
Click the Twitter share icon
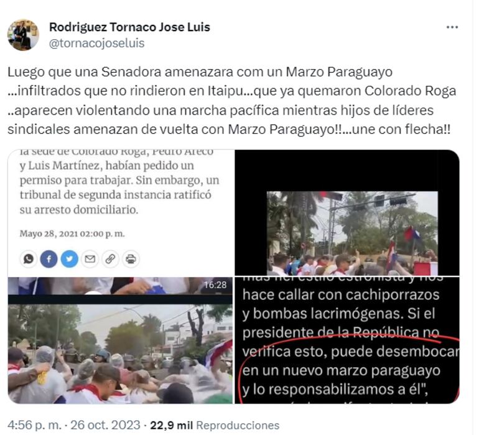69,259
